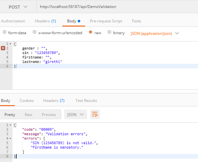Click the closing brace on request line 6
Viewport: 198px width, 162px height.
coord(15,66)
